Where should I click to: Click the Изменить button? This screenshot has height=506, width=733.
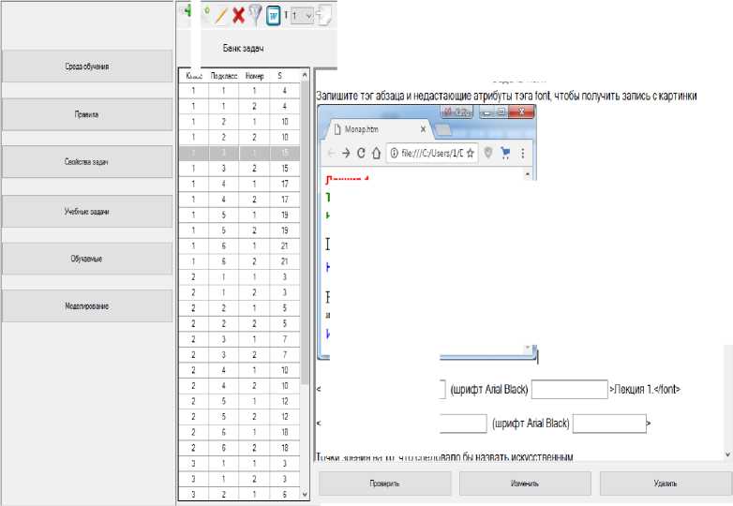coord(525,484)
